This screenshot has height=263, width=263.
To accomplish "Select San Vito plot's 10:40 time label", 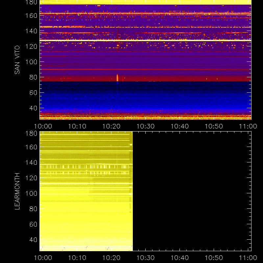I will [179, 126].
